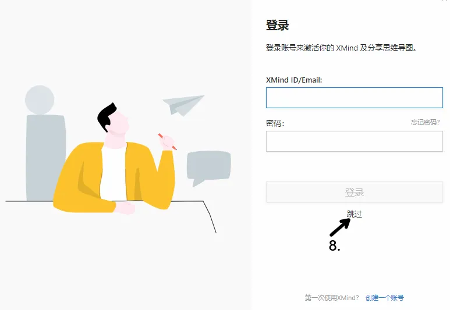Click the grey 登录 login button

354,192
